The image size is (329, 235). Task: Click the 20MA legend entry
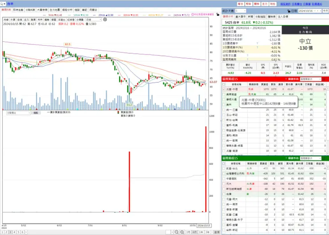(106, 15)
